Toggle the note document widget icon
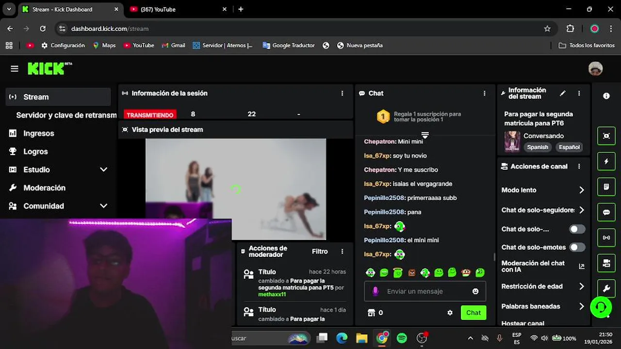The height and width of the screenshot is (349, 621). (x=606, y=187)
